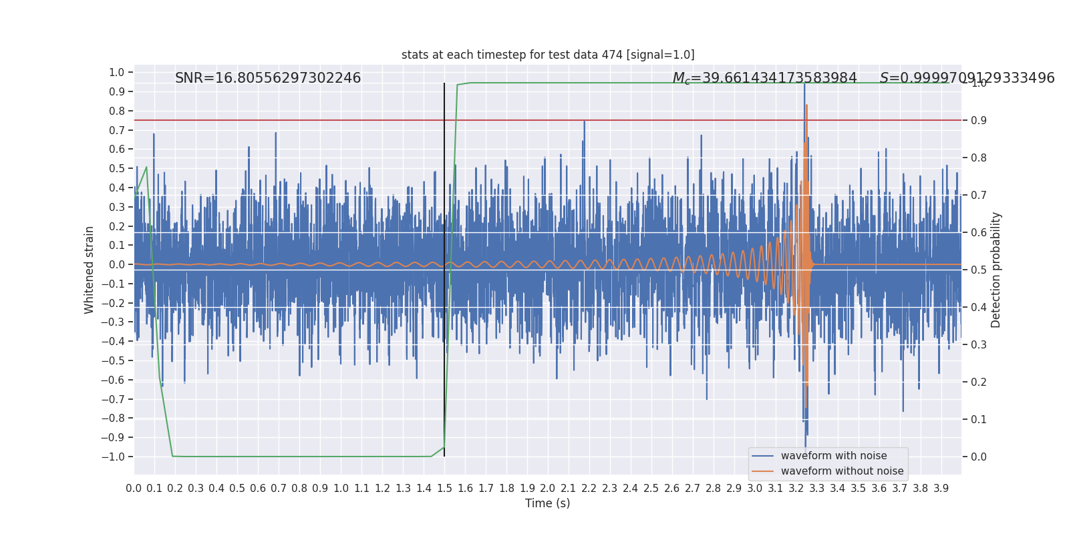Click the 0.0 tick label on the time axis
This screenshot has width=1069, height=534.
(134, 489)
